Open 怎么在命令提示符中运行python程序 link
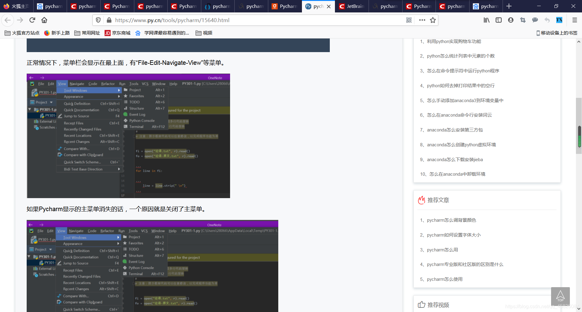The image size is (582, 312). pos(463,71)
